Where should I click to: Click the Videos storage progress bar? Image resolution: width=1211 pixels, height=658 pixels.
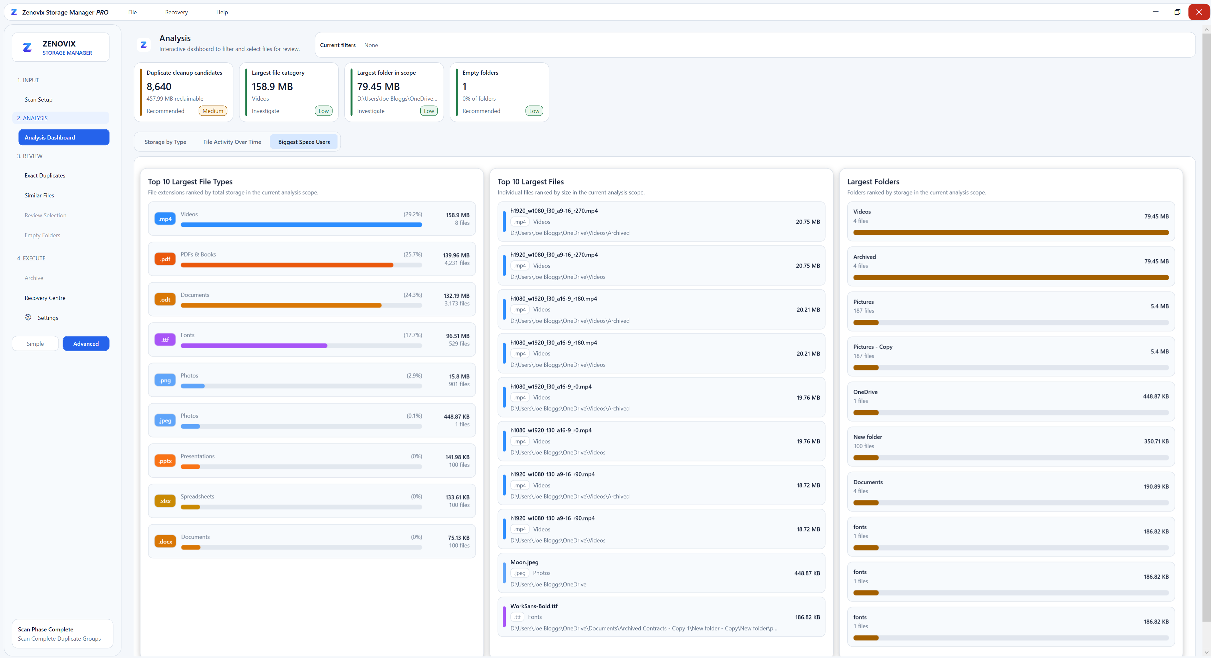click(x=301, y=225)
